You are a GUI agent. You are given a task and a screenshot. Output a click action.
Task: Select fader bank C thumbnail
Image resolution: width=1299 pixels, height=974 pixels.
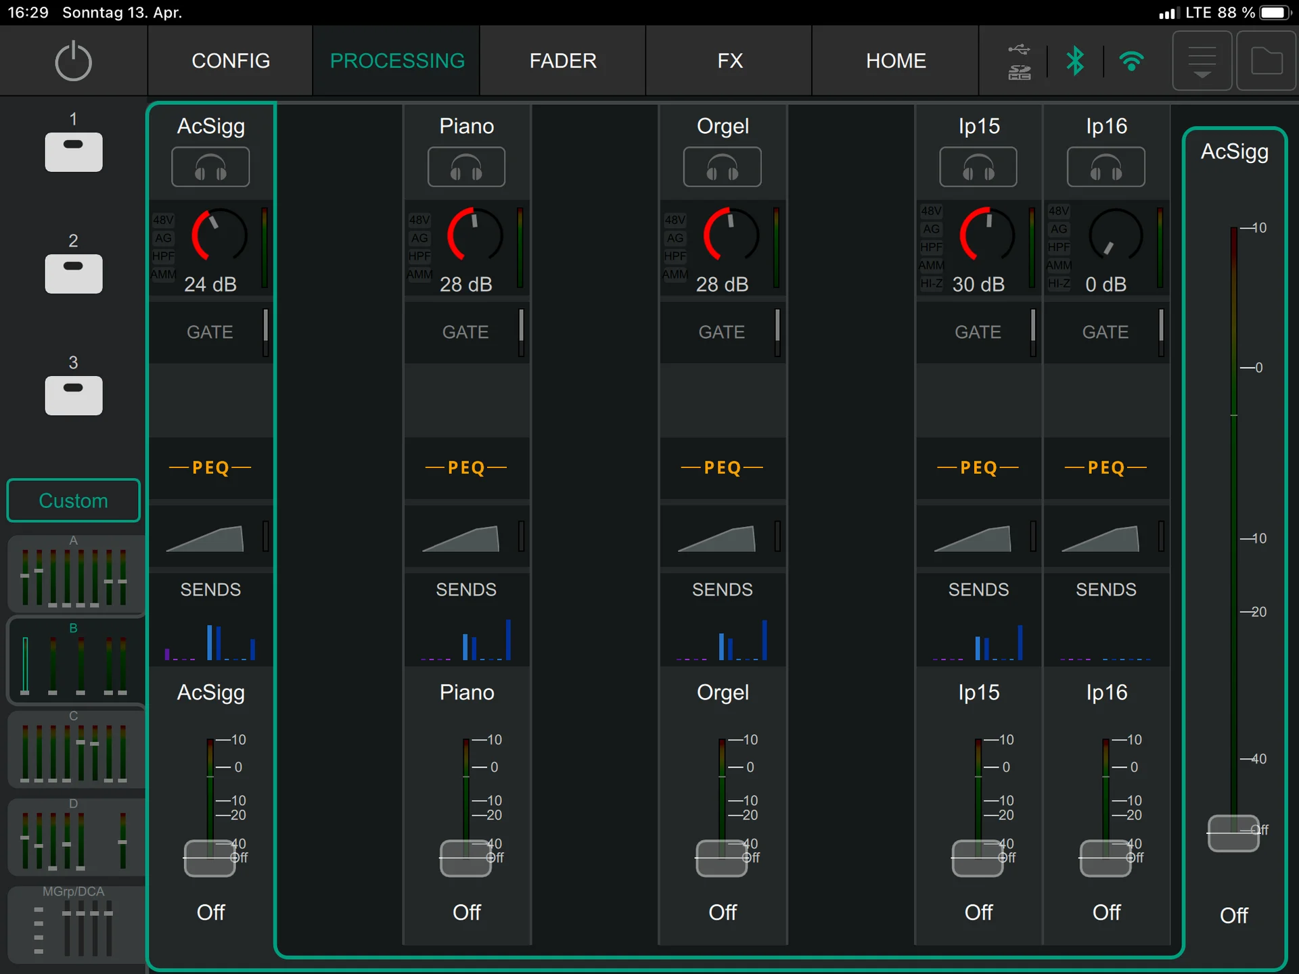74,748
